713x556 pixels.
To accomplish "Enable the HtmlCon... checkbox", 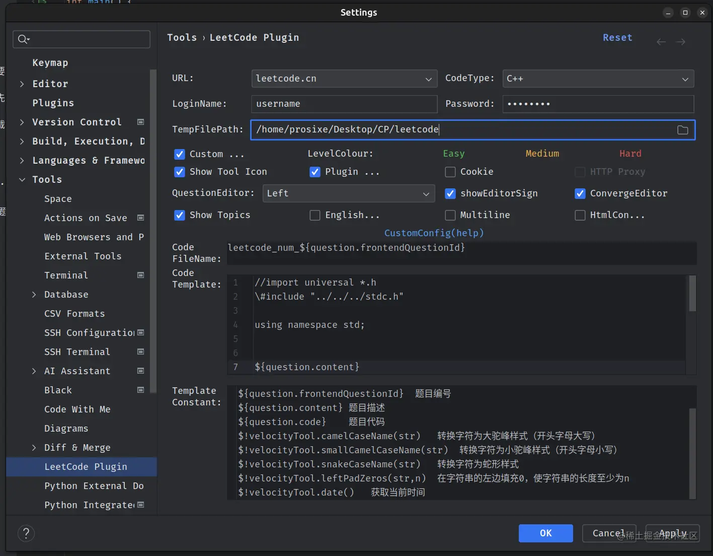I will [580, 215].
